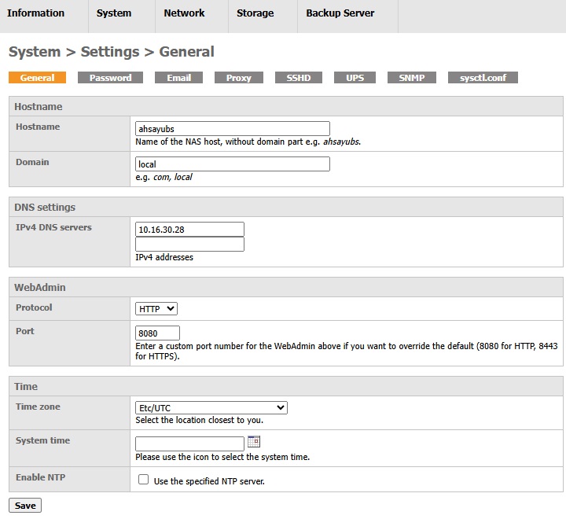Enable the specified NTP server checkbox
The width and height of the screenshot is (566, 519).
click(x=144, y=480)
